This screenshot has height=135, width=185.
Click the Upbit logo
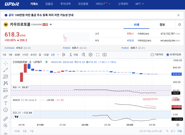12,4
